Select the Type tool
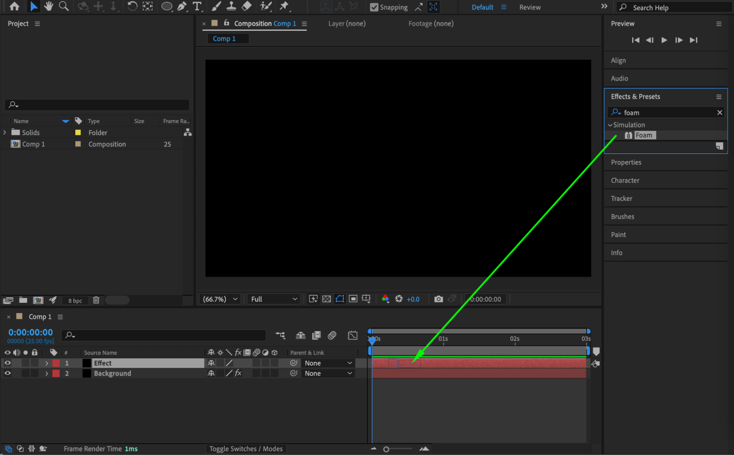 [x=197, y=6]
